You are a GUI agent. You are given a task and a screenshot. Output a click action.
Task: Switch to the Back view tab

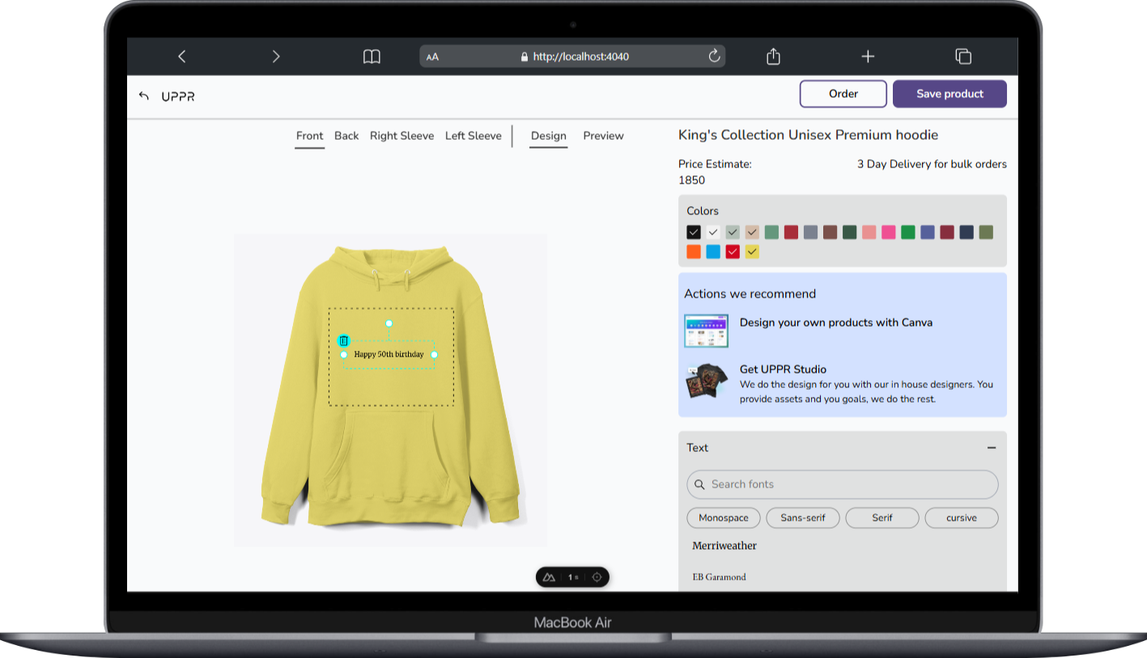tap(346, 136)
